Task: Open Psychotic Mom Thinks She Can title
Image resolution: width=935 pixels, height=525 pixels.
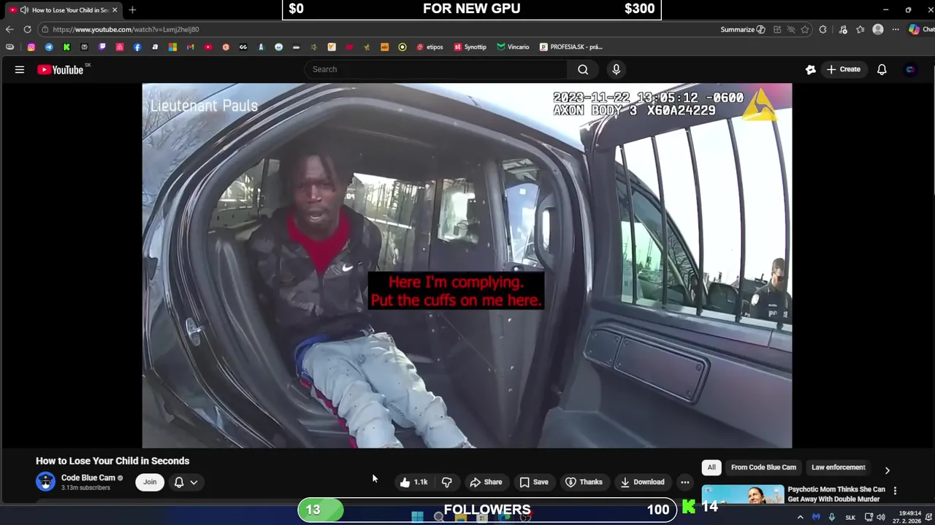Action: 836,494
